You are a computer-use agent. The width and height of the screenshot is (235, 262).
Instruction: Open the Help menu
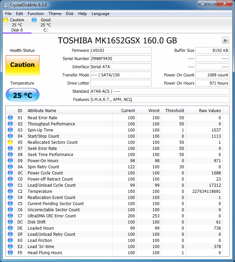[x=82, y=14]
